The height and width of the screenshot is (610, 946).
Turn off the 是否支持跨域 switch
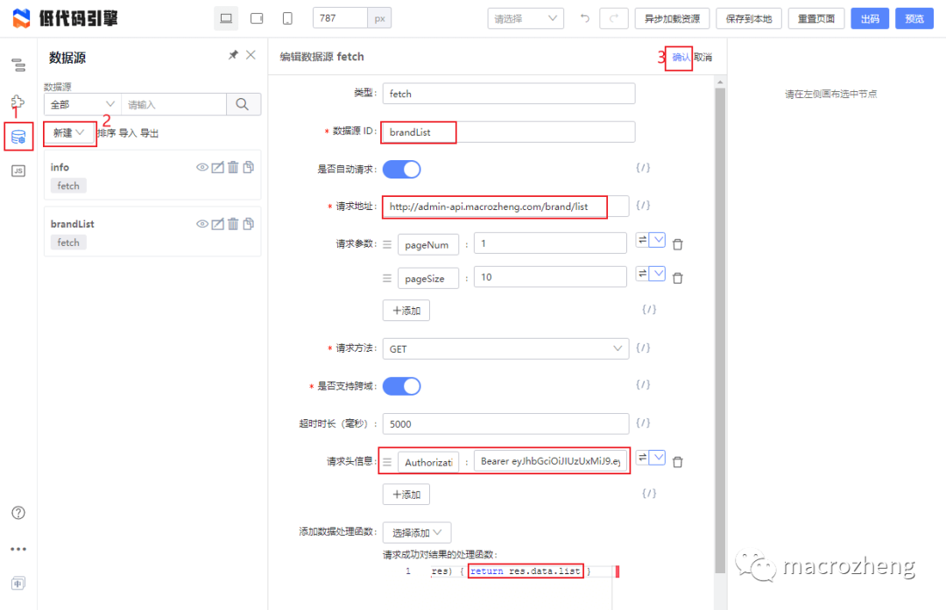click(401, 385)
